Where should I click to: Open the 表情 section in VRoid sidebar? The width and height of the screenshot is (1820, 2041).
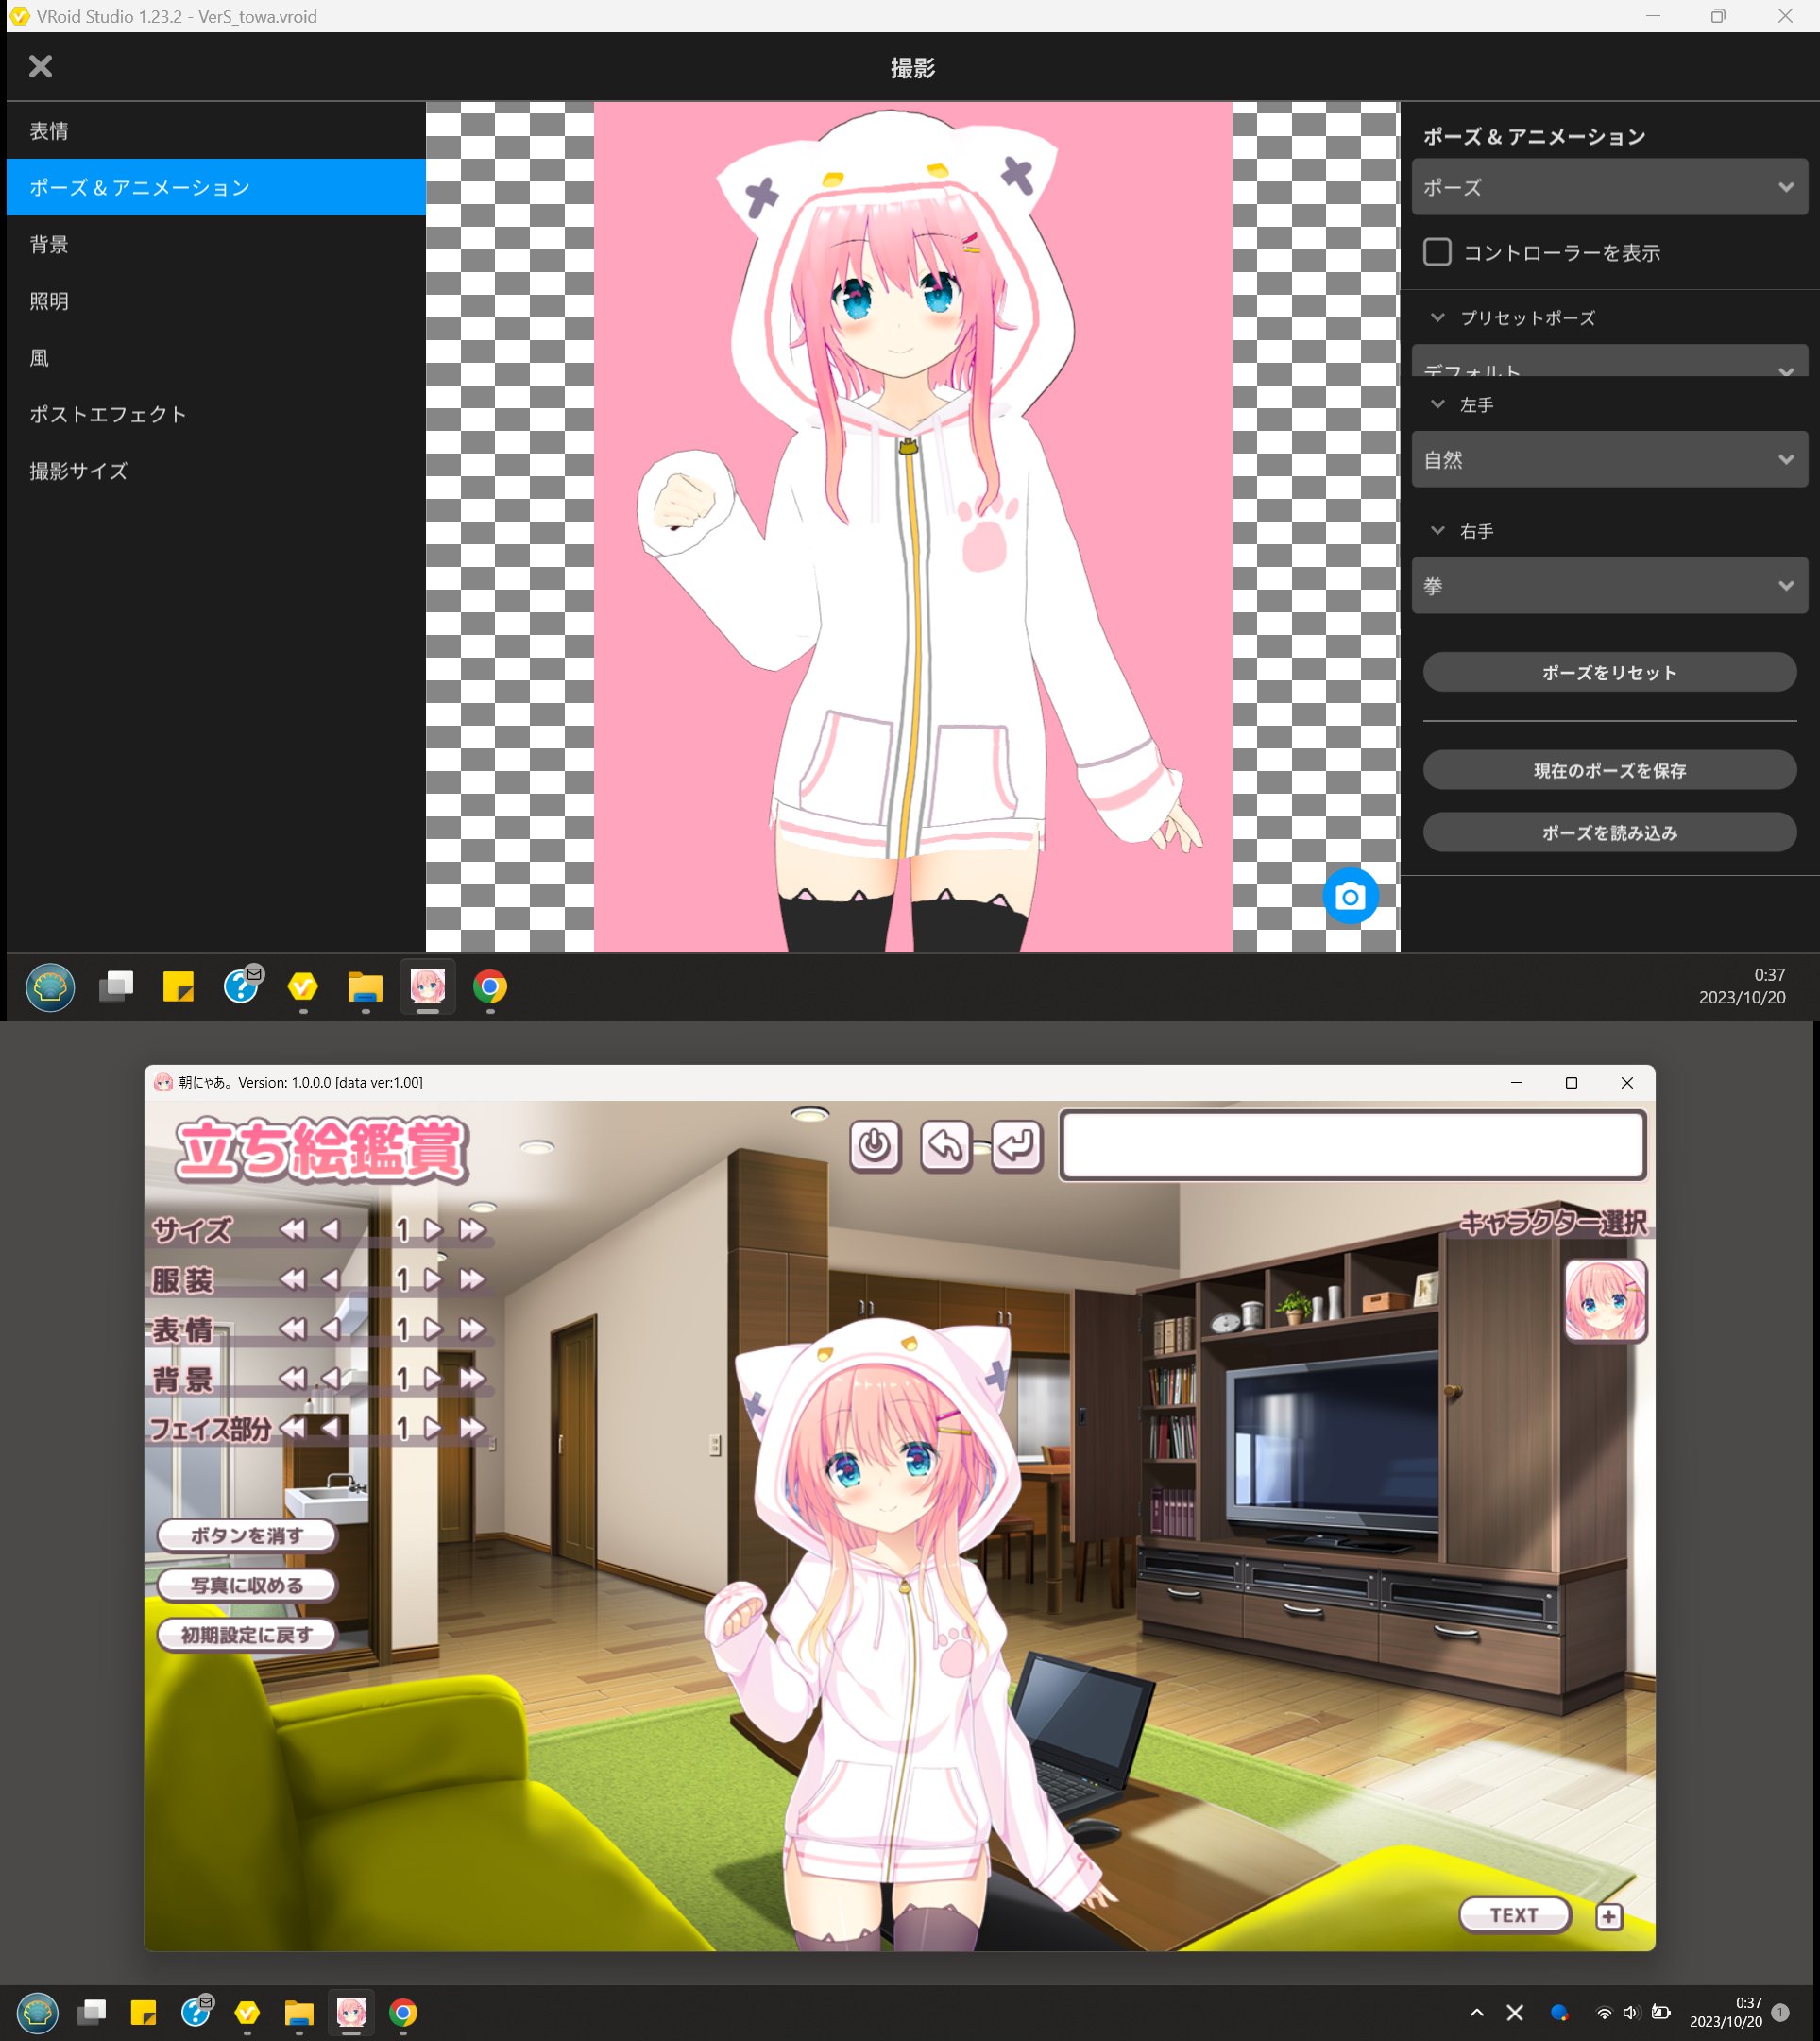pos(216,130)
